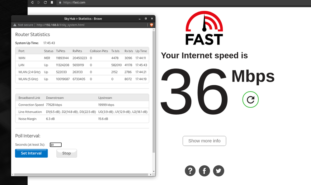Click the browser back arrow
This screenshot has height=185, width=311.
pyautogui.click(x=32, y=2)
